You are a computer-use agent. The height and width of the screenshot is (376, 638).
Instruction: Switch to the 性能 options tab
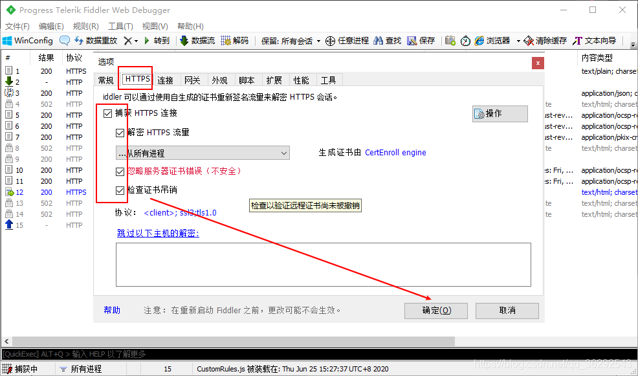coord(302,80)
